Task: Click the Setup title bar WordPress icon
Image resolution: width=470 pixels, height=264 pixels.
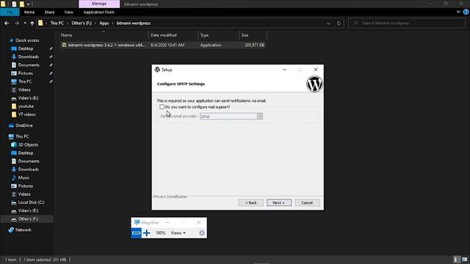Action: [157, 70]
